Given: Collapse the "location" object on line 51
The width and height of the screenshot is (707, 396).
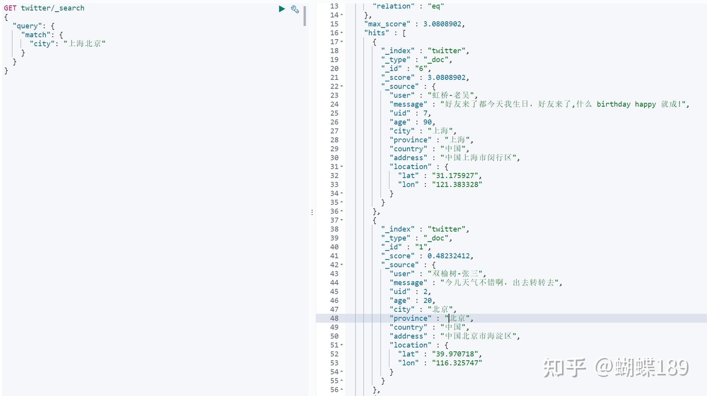Looking at the screenshot, I should click(342, 345).
